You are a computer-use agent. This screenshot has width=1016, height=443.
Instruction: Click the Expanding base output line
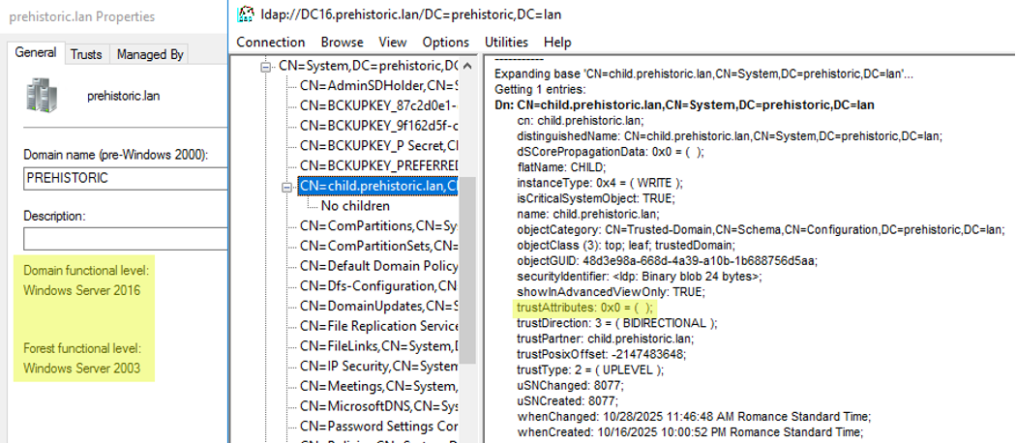(702, 74)
